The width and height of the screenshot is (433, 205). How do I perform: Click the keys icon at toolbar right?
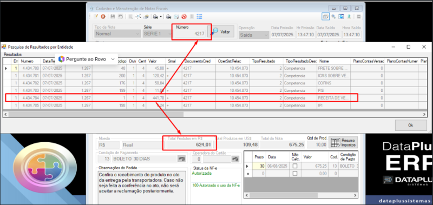(333, 17)
